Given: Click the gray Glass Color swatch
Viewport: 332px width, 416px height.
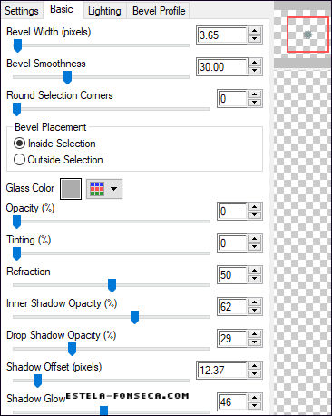Looking at the screenshot, I should [71, 189].
